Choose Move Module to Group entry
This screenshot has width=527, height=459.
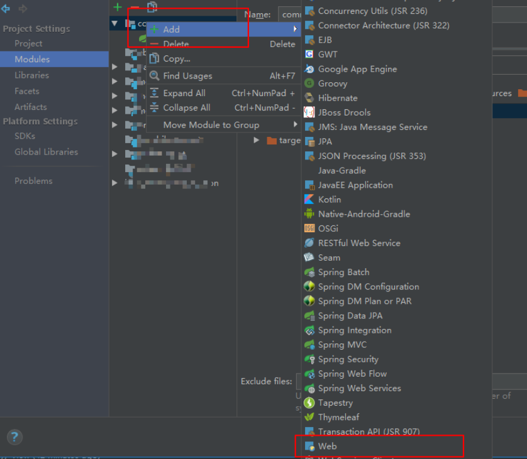point(223,124)
